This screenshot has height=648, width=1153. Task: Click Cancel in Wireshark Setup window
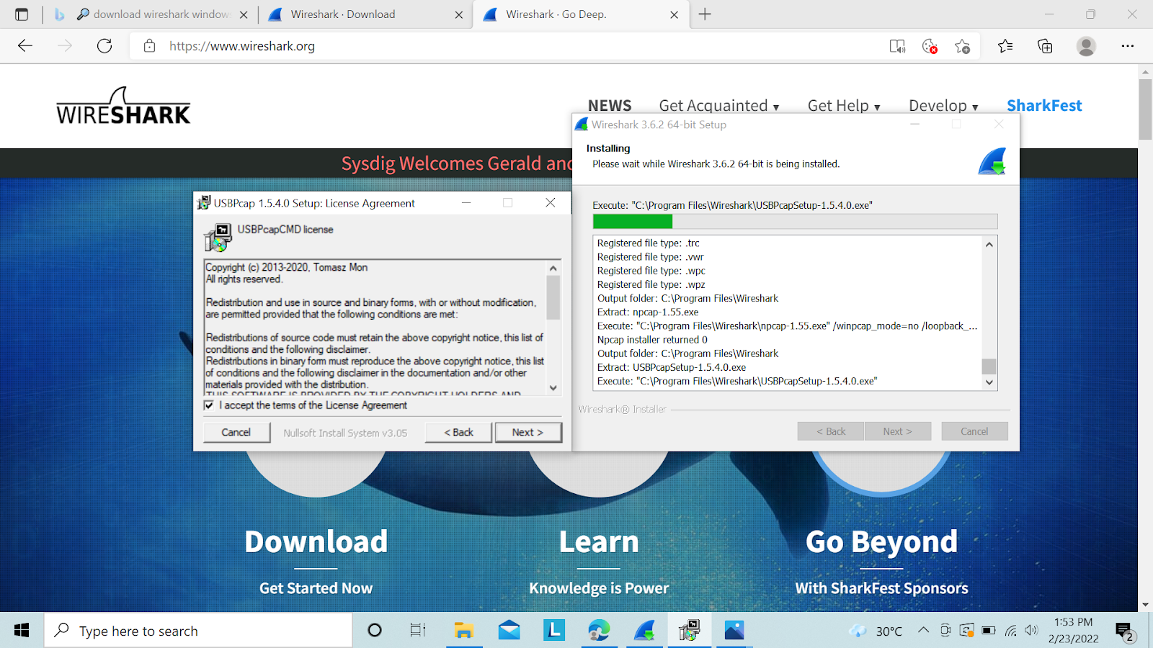974,431
